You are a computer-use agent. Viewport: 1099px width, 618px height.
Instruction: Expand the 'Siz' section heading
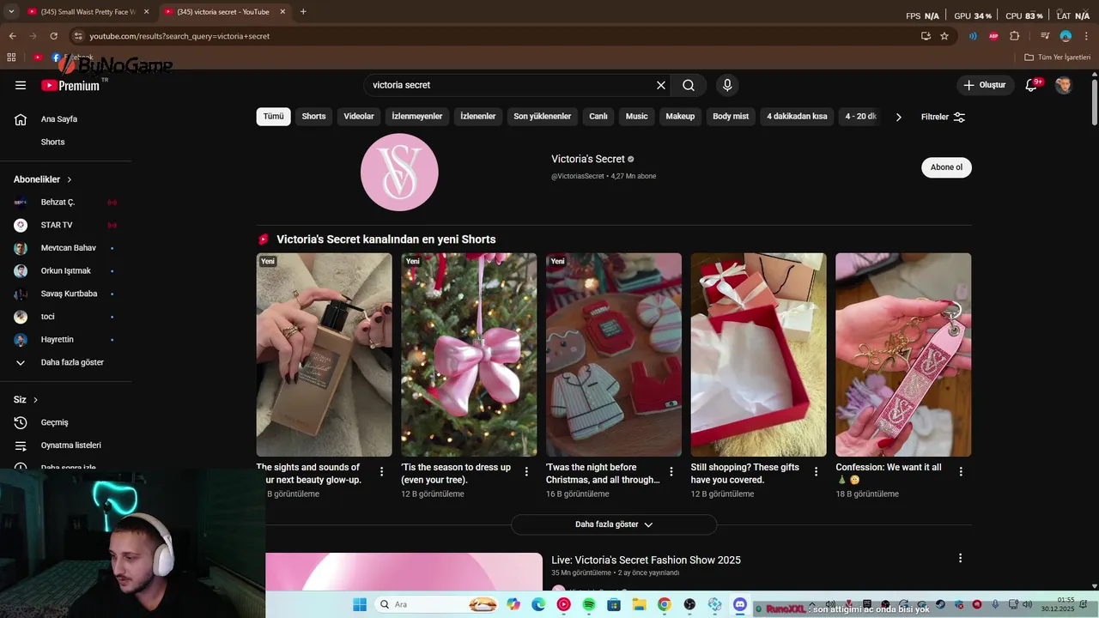pyautogui.click(x=26, y=400)
